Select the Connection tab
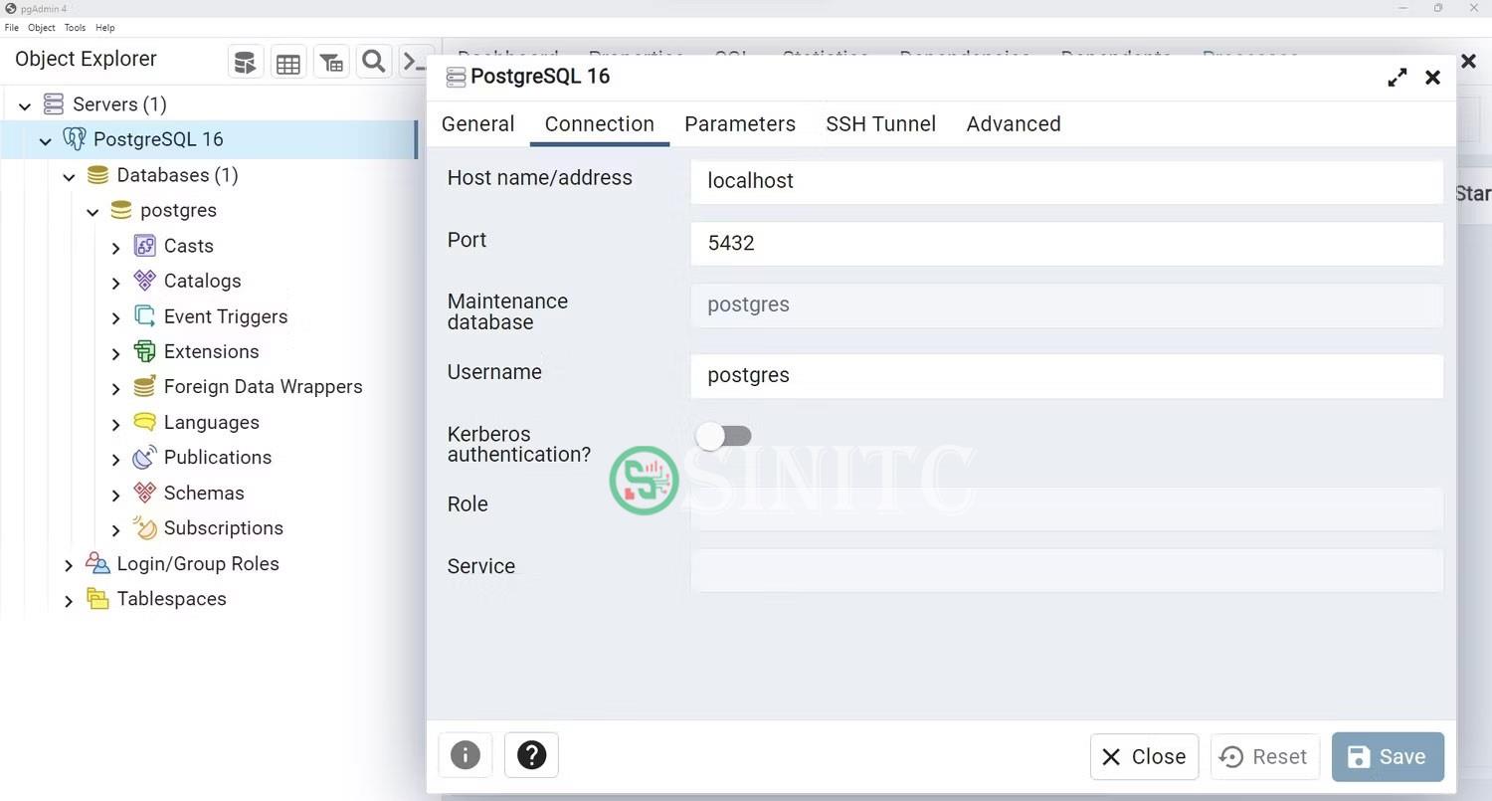This screenshot has width=1492, height=801. click(600, 124)
